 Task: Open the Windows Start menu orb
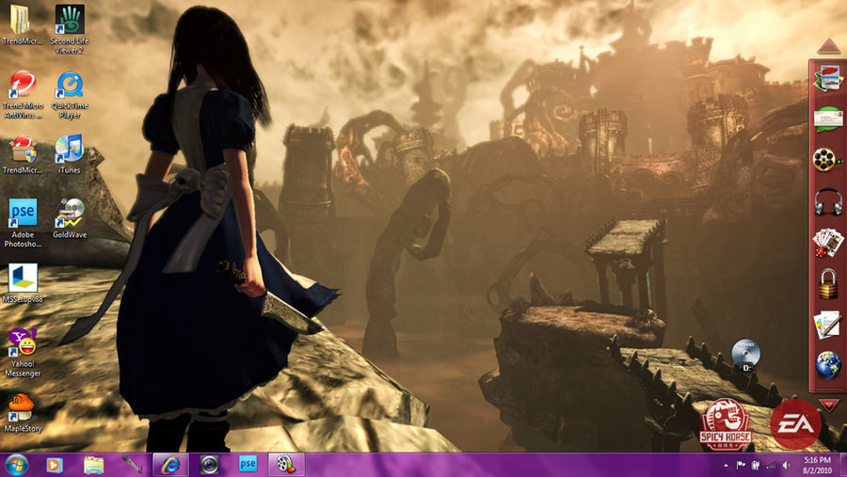tap(16, 465)
